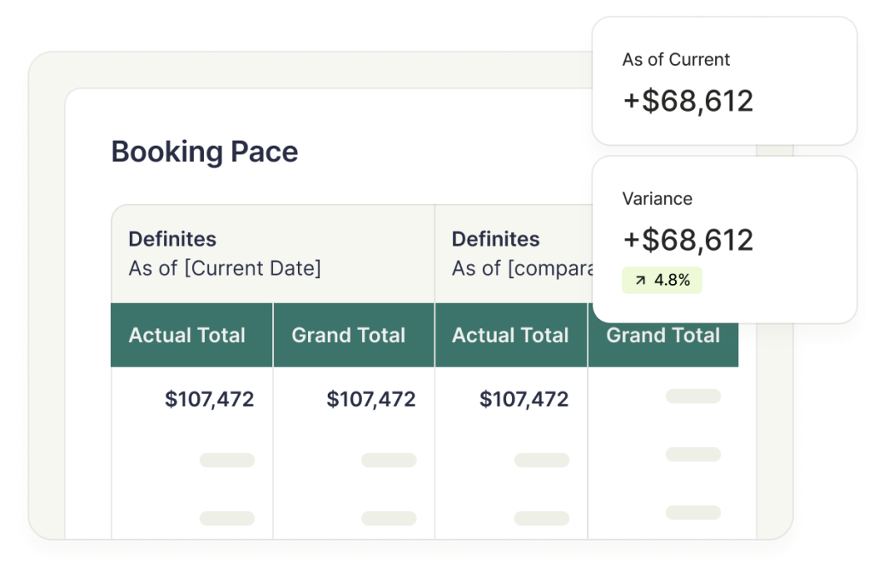Click the Booking Pace heading
This screenshot has height=568, width=874.
[205, 152]
